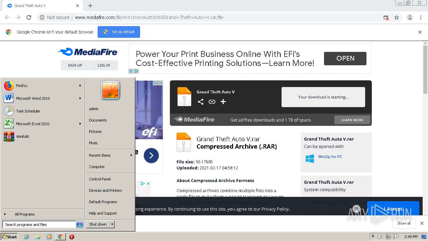Click the Chrome taskbar icon
This screenshot has width=428, height=241.
pyautogui.click(x=60, y=237)
